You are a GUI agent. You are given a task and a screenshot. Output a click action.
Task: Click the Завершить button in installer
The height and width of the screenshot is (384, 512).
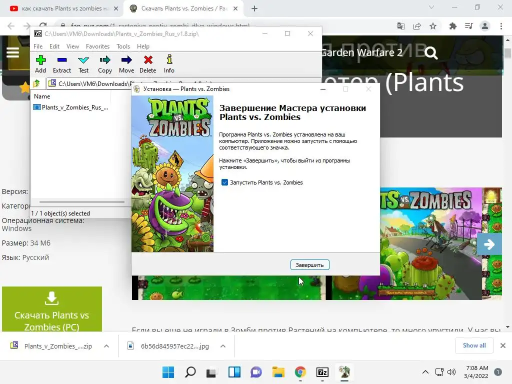click(x=309, y=265)
